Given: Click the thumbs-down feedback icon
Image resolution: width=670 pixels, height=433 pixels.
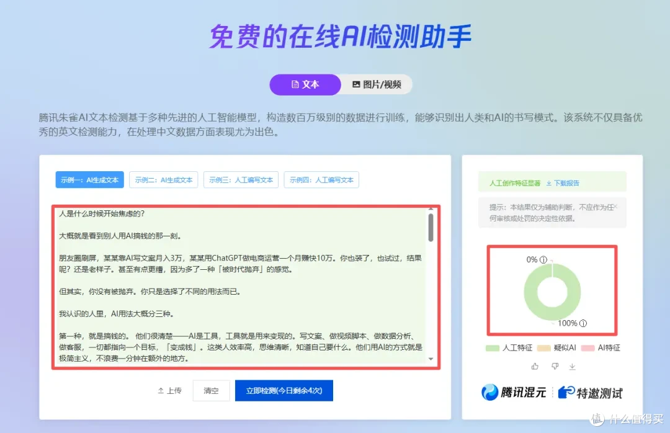Looking at the screenshot, I should click(555, 367).
